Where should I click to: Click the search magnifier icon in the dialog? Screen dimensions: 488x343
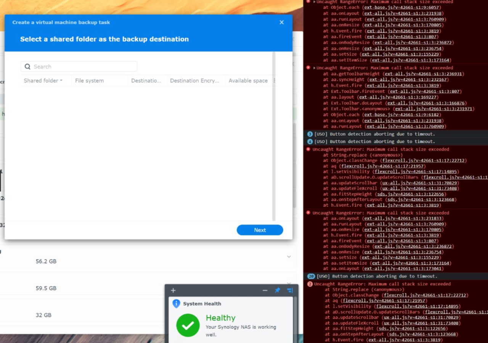coord(27,66)
